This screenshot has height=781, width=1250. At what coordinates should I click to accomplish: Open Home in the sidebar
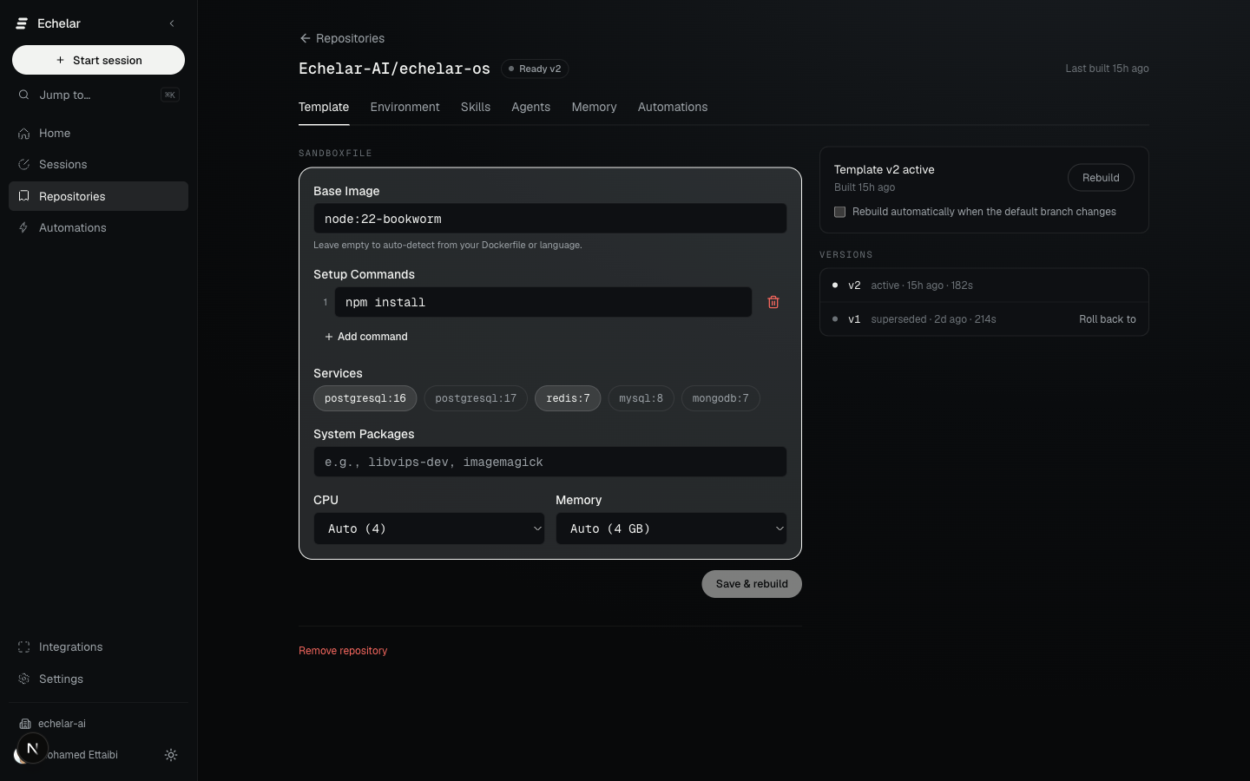[x=98, y=133]
